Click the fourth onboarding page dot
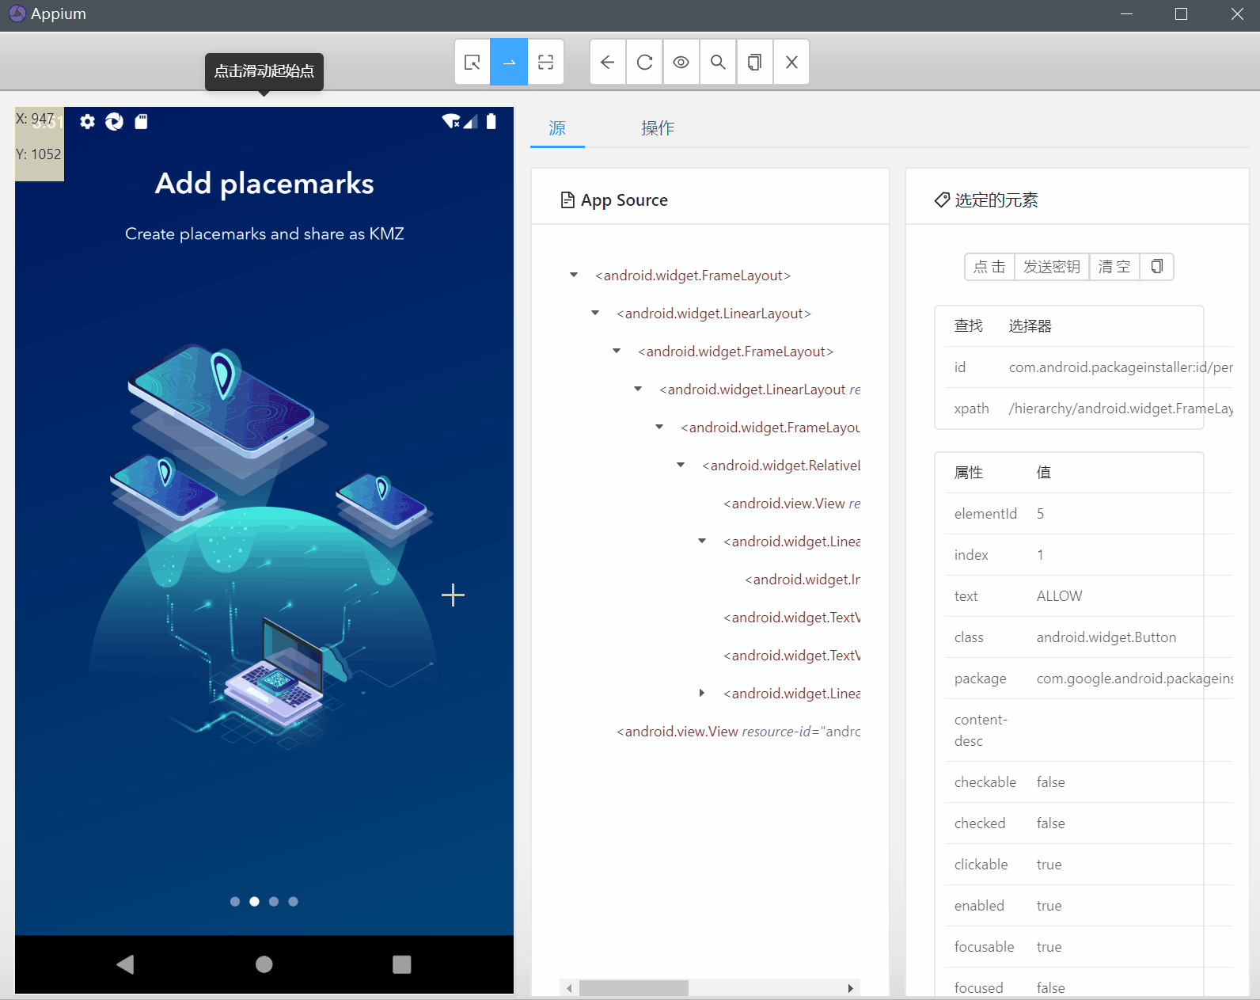This screenshot has height=1000, width=1260. (x=293, y=901)
